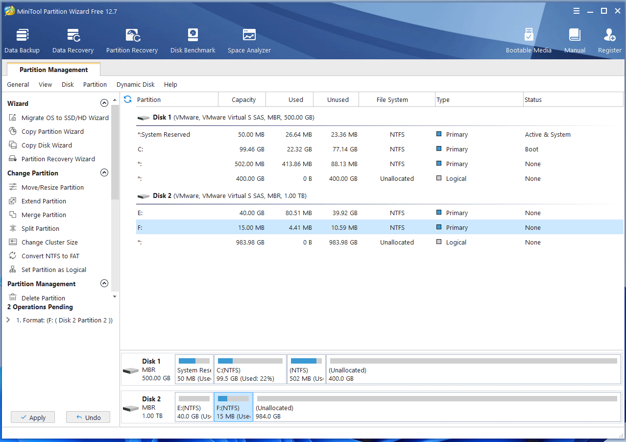The height and width of the screenshot is (442, 626).
Task: Select Disk 1 MBR 500.00 GB in map
Action: (147, 369)
